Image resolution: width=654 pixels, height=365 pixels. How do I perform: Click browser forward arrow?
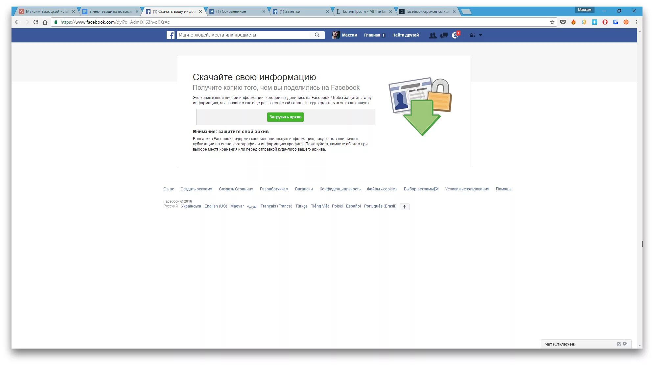27,22
